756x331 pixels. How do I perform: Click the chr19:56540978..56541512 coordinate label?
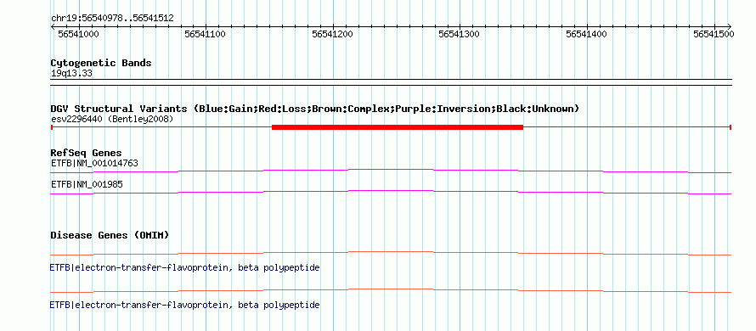[x=112, y=19]
